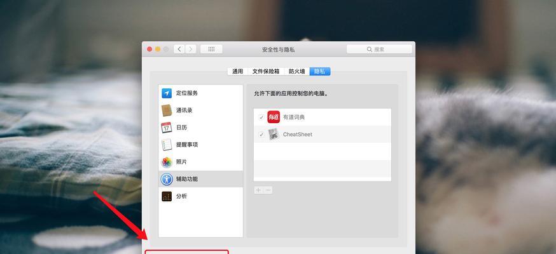The image size is (556, 254).
Task: Select 通讯录 label in sidebar
Action: pos(184,110)
